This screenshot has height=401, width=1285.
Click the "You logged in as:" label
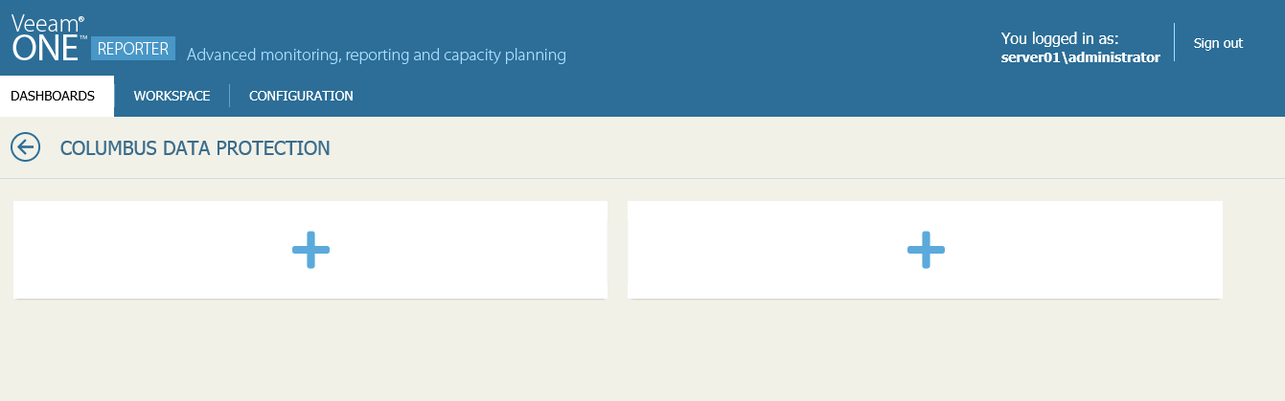(1060, 38)
